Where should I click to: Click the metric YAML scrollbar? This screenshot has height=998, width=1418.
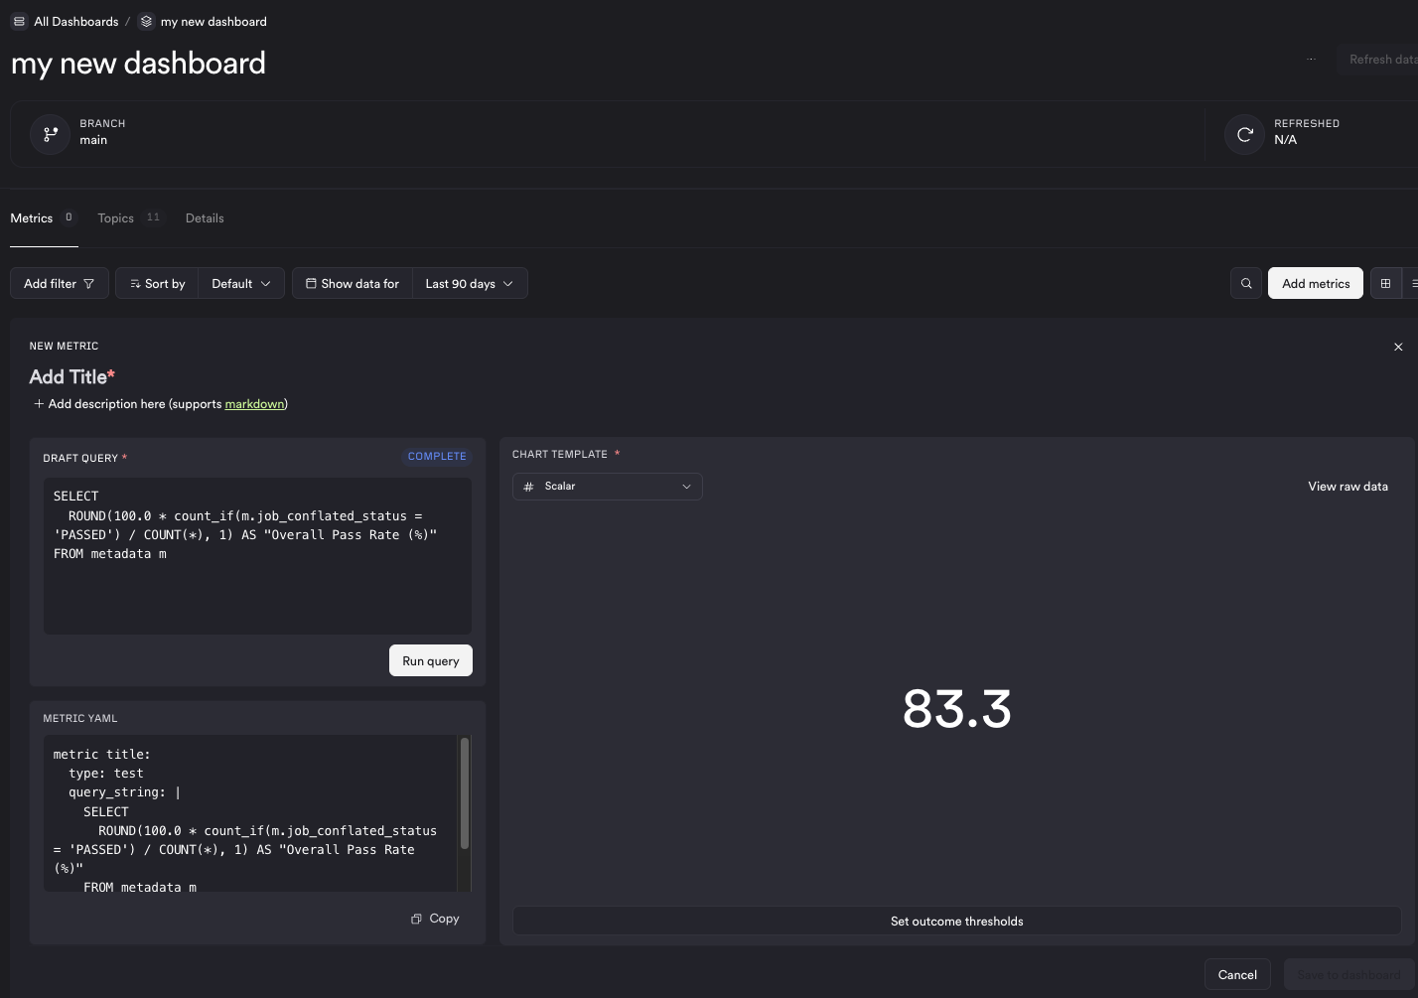[464, 792]
